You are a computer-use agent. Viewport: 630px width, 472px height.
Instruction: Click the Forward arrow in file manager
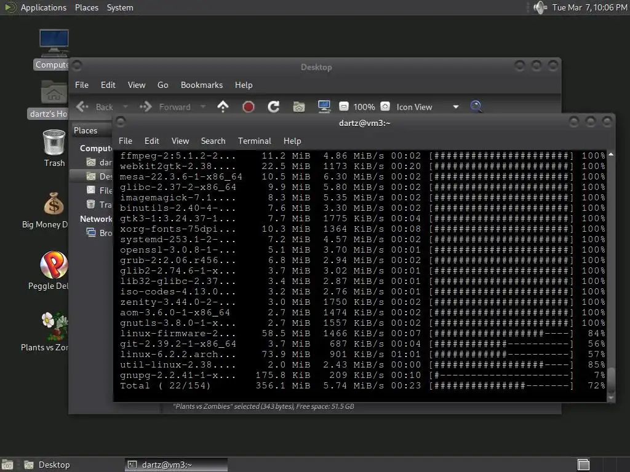145,107
